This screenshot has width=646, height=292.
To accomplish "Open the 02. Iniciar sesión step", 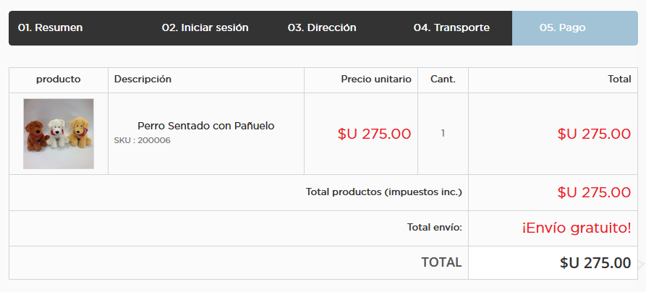I will (205, 27).
